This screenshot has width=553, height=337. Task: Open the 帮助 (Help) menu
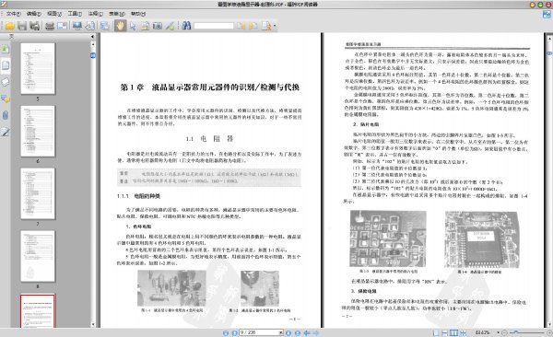click(x=138, y=14)
